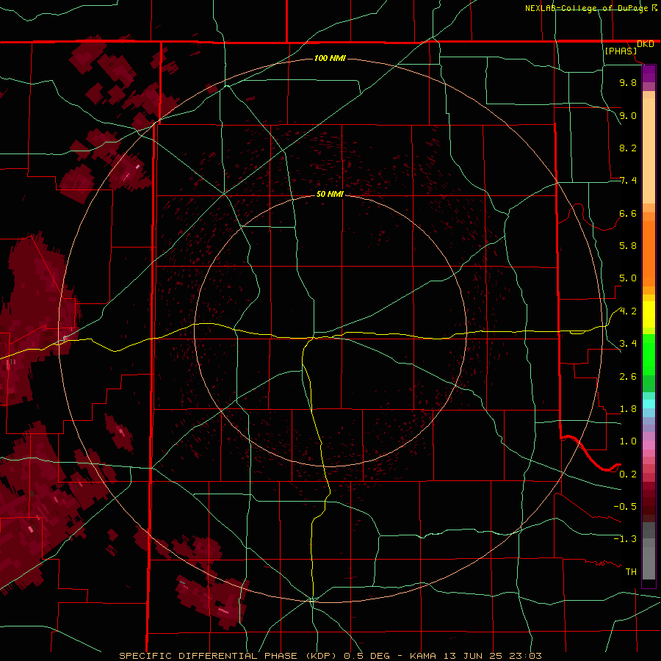Image resolution: width=661 pixels, height=661 pixels.
Task: Click the 9.0 value on the color scale
Action: pos(628,115)
